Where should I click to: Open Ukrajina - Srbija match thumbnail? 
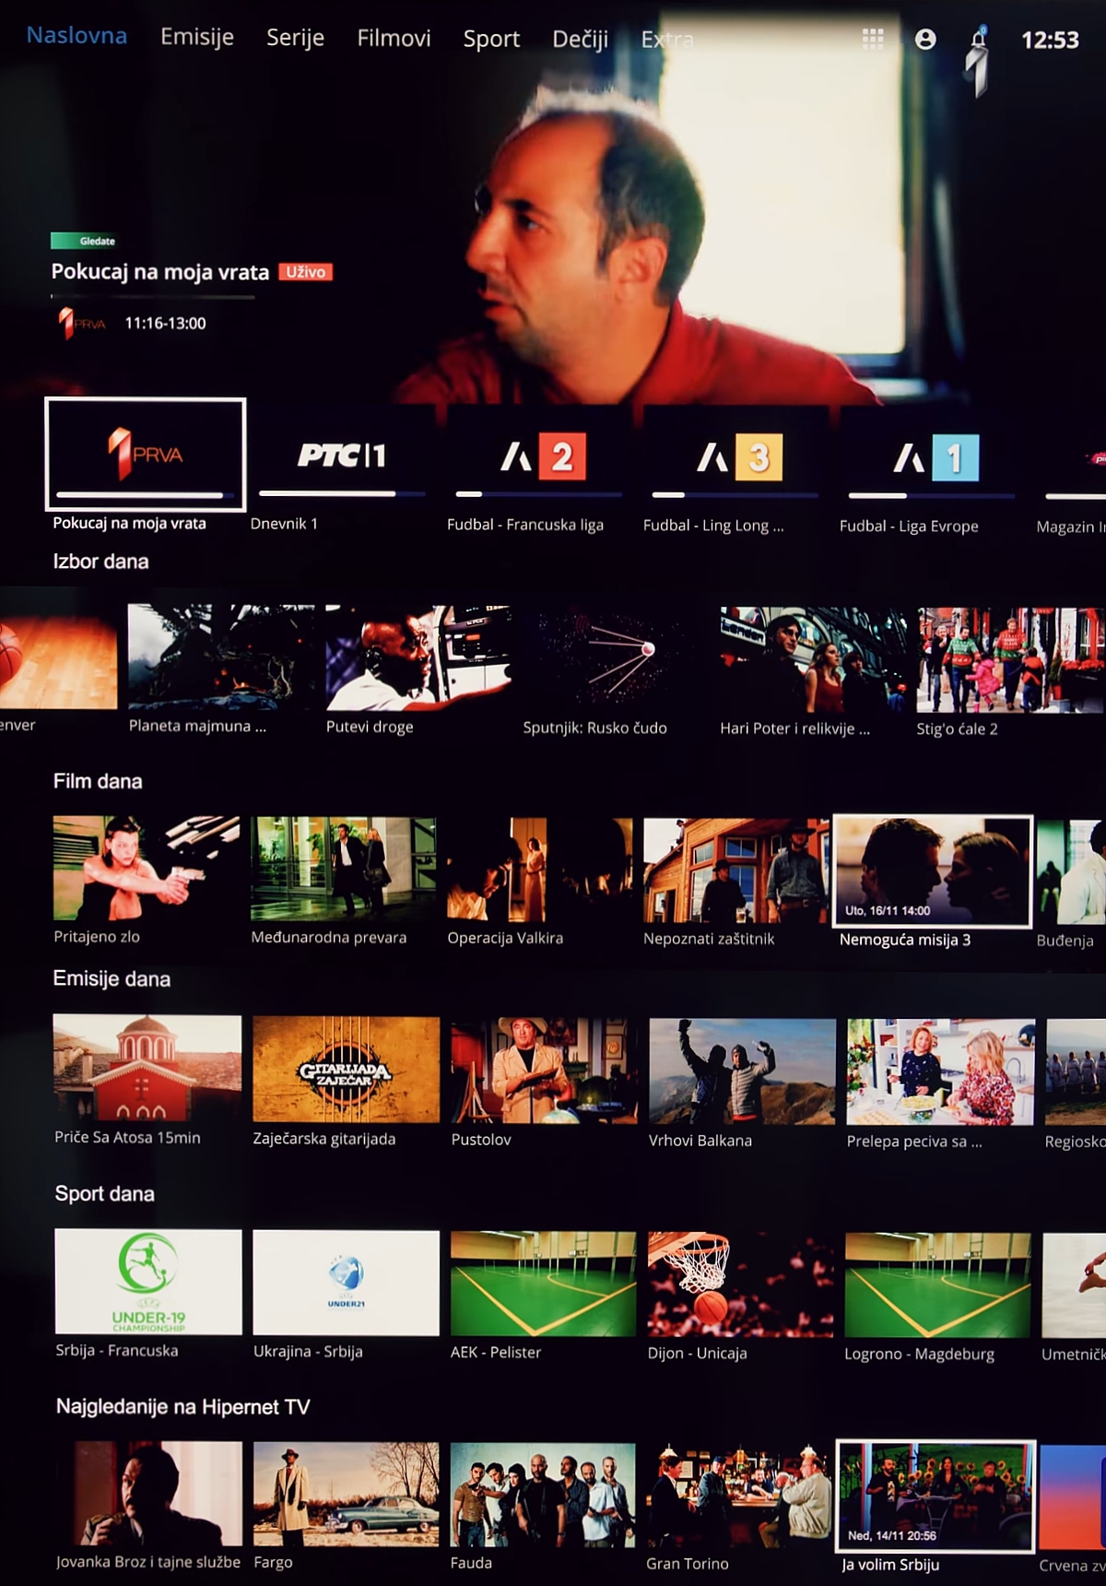(346, 1283)
